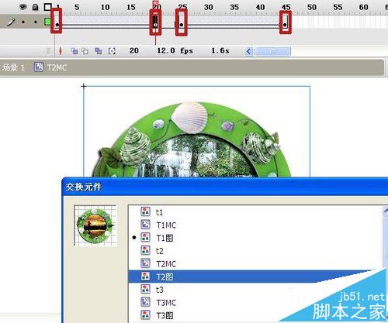This screenshot has height=323, width=388.
Task: Click the movie clip icon beside T3MC
Action: pyautogui.click(x=145, y=302)
